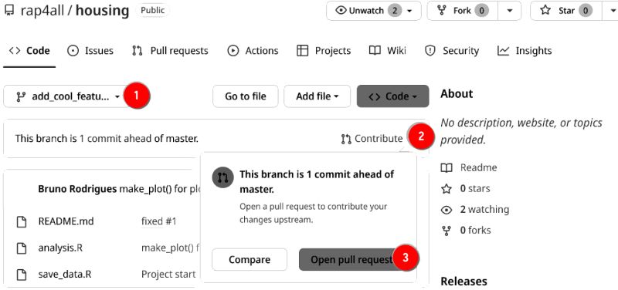Go to the Actions tab

click(x=253, y=51)
